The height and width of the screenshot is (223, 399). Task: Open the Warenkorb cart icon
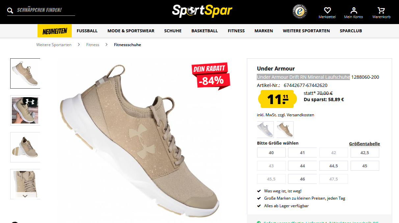[381, 10]
